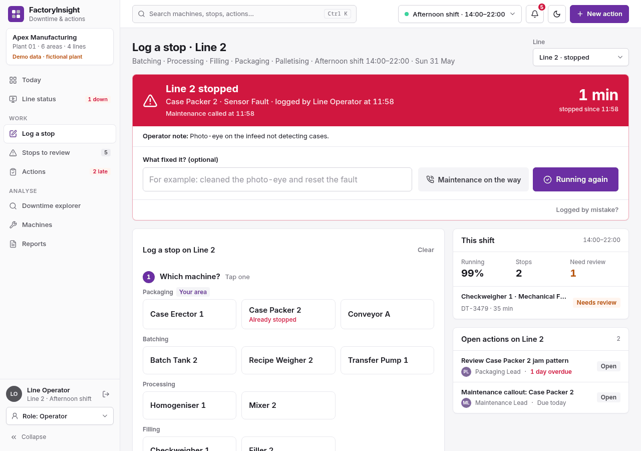Screen dimensions: 641x451
Task: Open Maintenance callout: Case Packer 2 action
Action: (540, 397)
